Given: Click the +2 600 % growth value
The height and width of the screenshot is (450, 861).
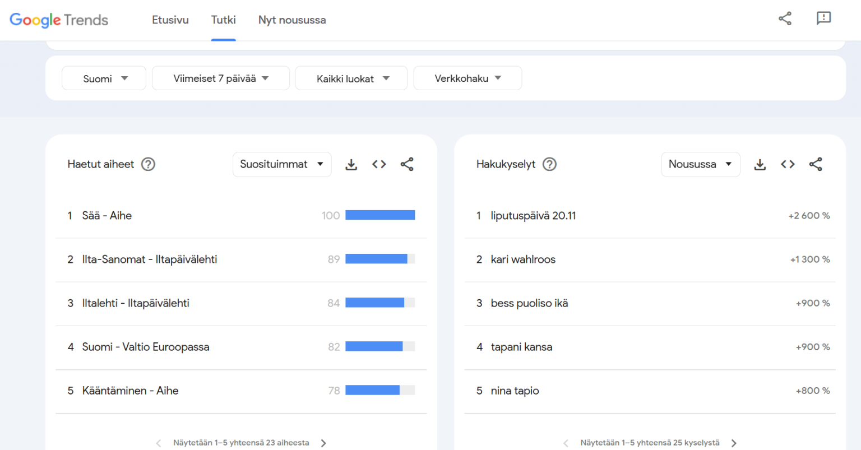Looking at the screenshot, I should pos(809,216).
